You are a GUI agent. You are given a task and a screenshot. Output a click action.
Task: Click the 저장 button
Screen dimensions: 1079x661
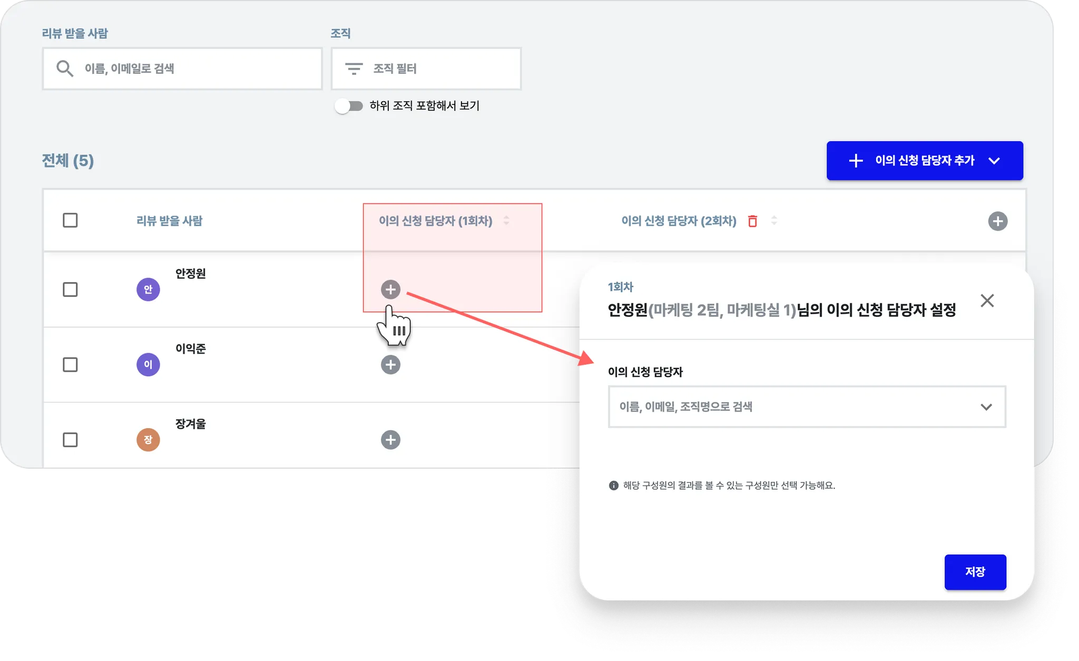[x=975, y=572]
